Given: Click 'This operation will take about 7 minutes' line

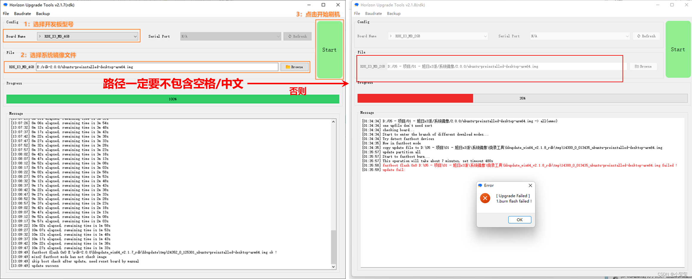Looking at the screenshot, I should pos(427,161).
